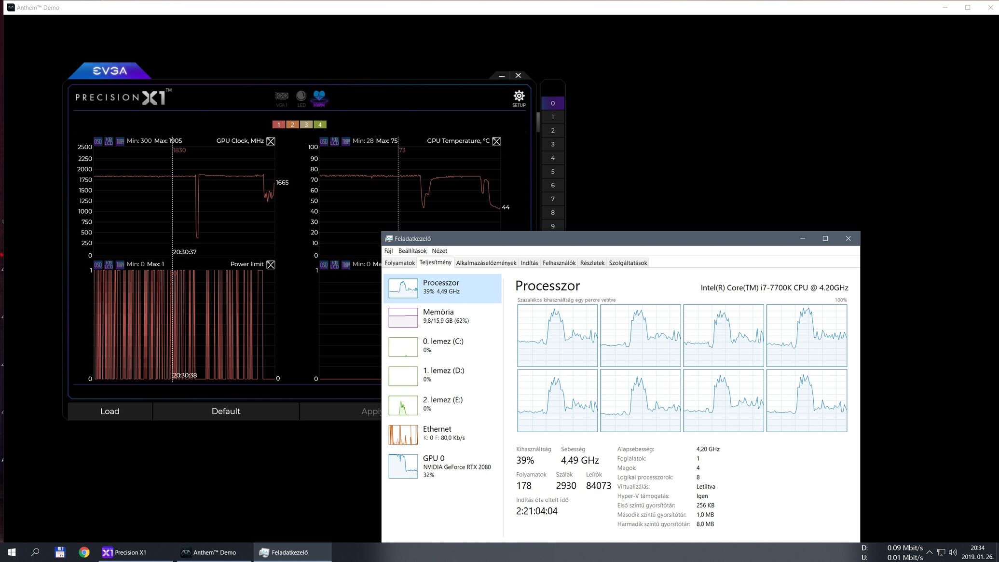Toggle OSD for the GPU Temperature graph
This screenshot has width=999, height=562.
pos(324,141)
